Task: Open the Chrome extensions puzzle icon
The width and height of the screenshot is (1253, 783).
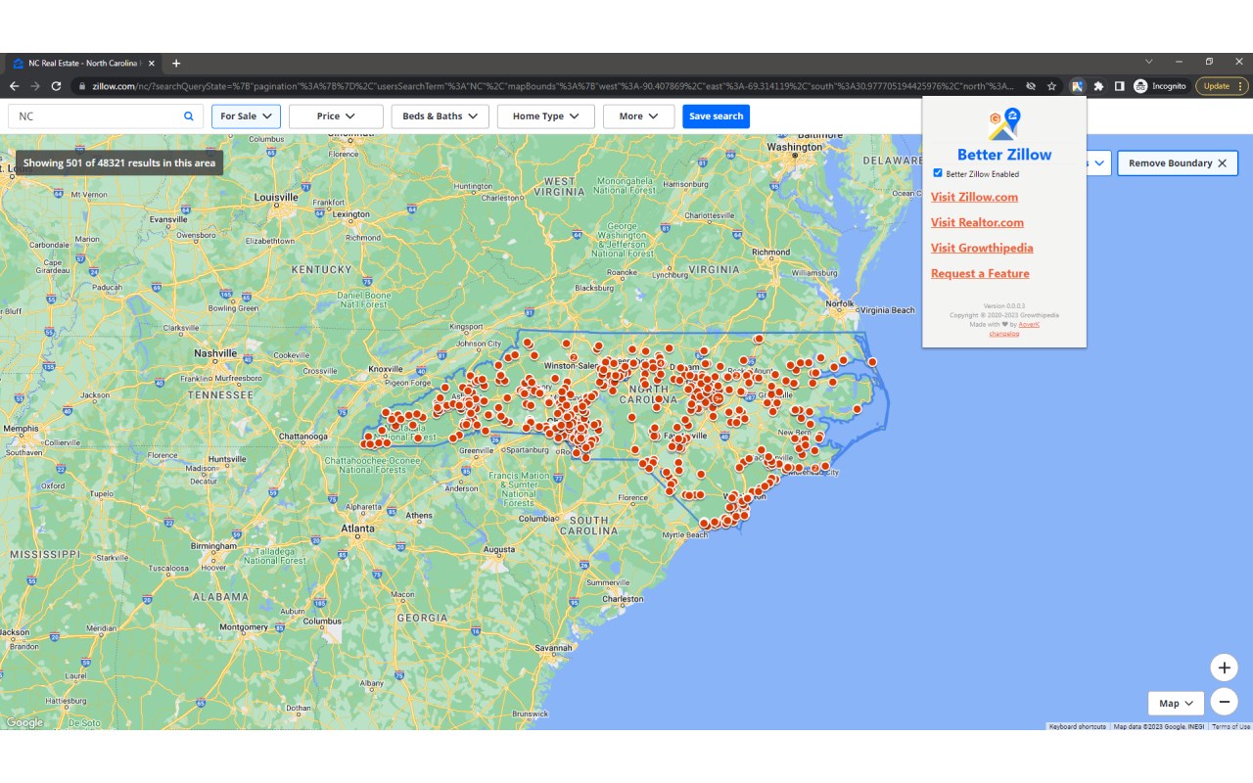Action: coord(1098,86)
